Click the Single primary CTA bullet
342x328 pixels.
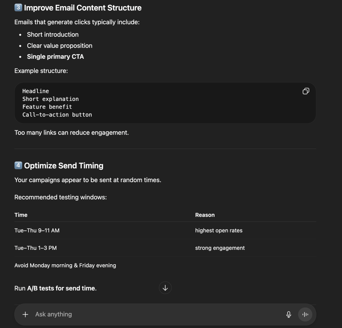(x=55, y=57)
